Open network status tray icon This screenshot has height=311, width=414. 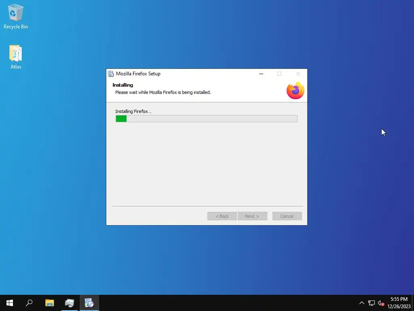(372, 303)
